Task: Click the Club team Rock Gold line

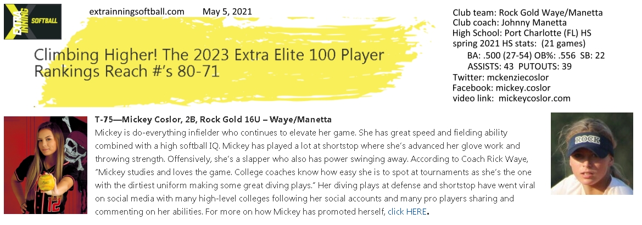Action: tap(528, 12)
